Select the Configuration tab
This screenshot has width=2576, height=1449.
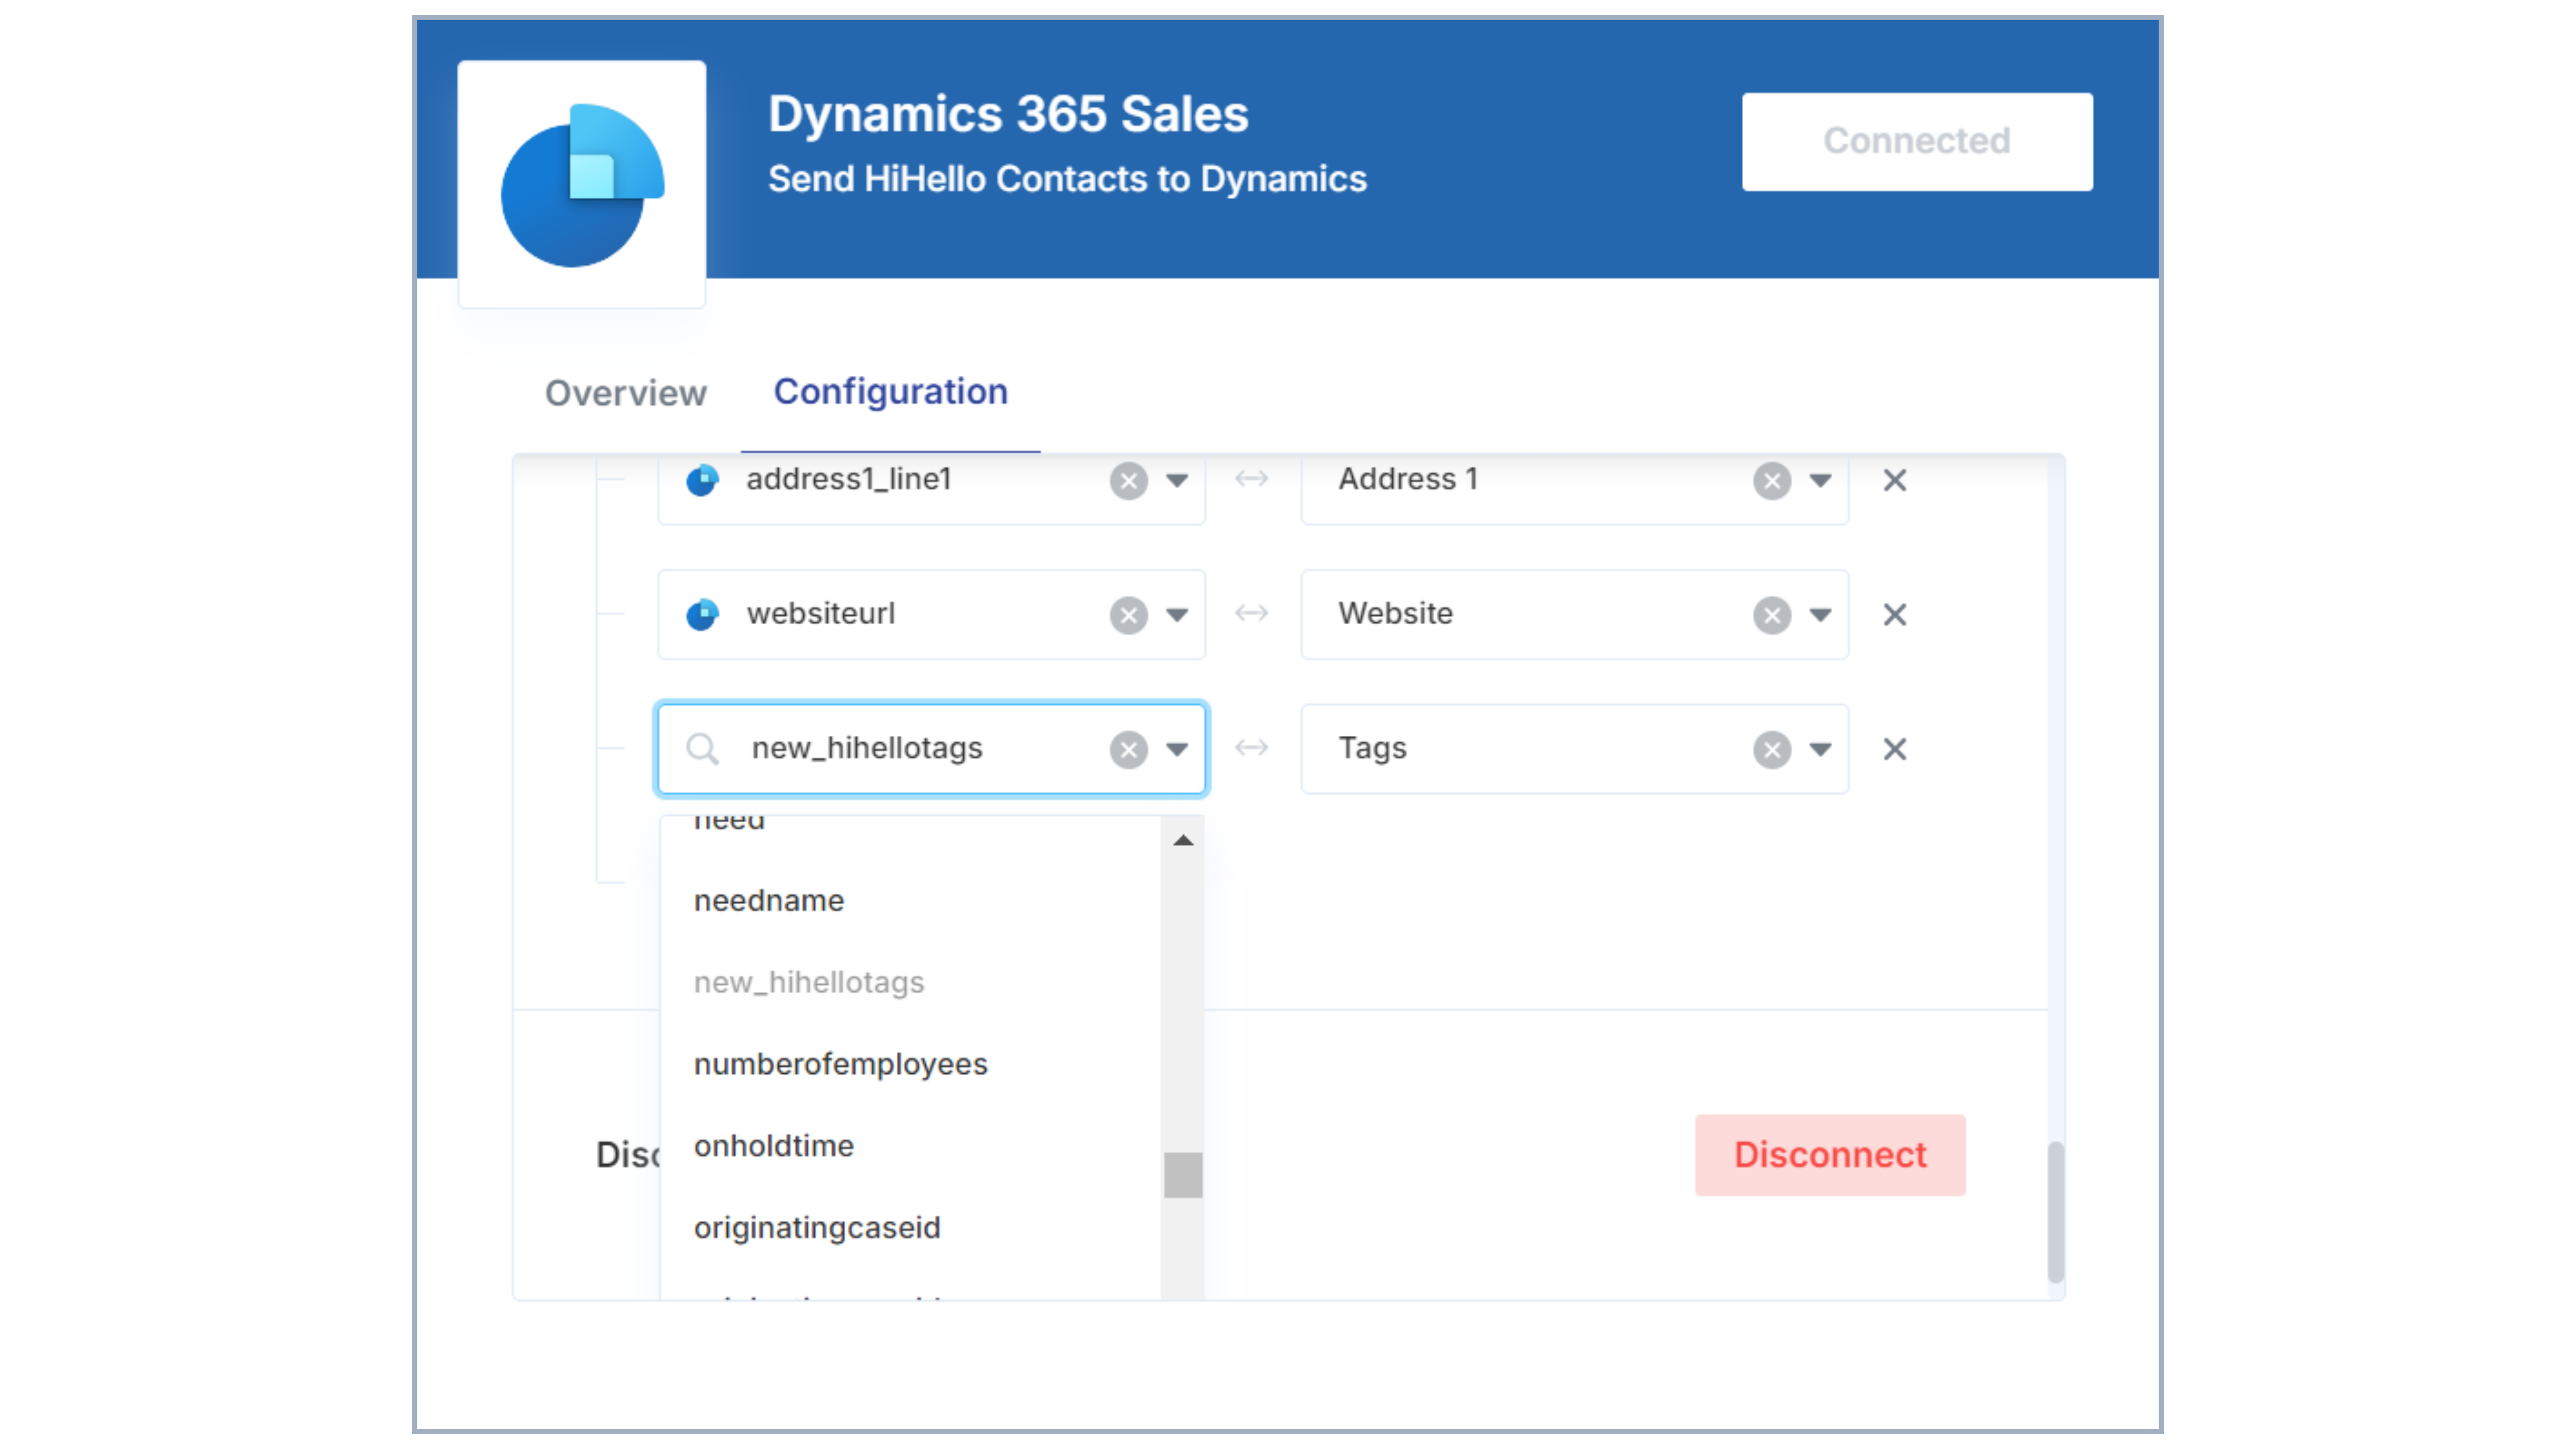pos(890,392)
